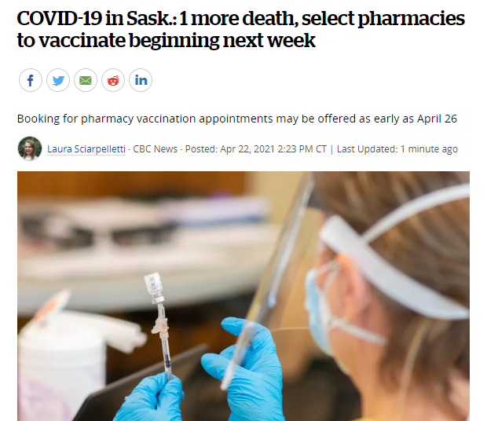This screenshot has height=421, width=487.
Task: Click the pharmacy booking subheadline text
Action: (x=237, y=119)
